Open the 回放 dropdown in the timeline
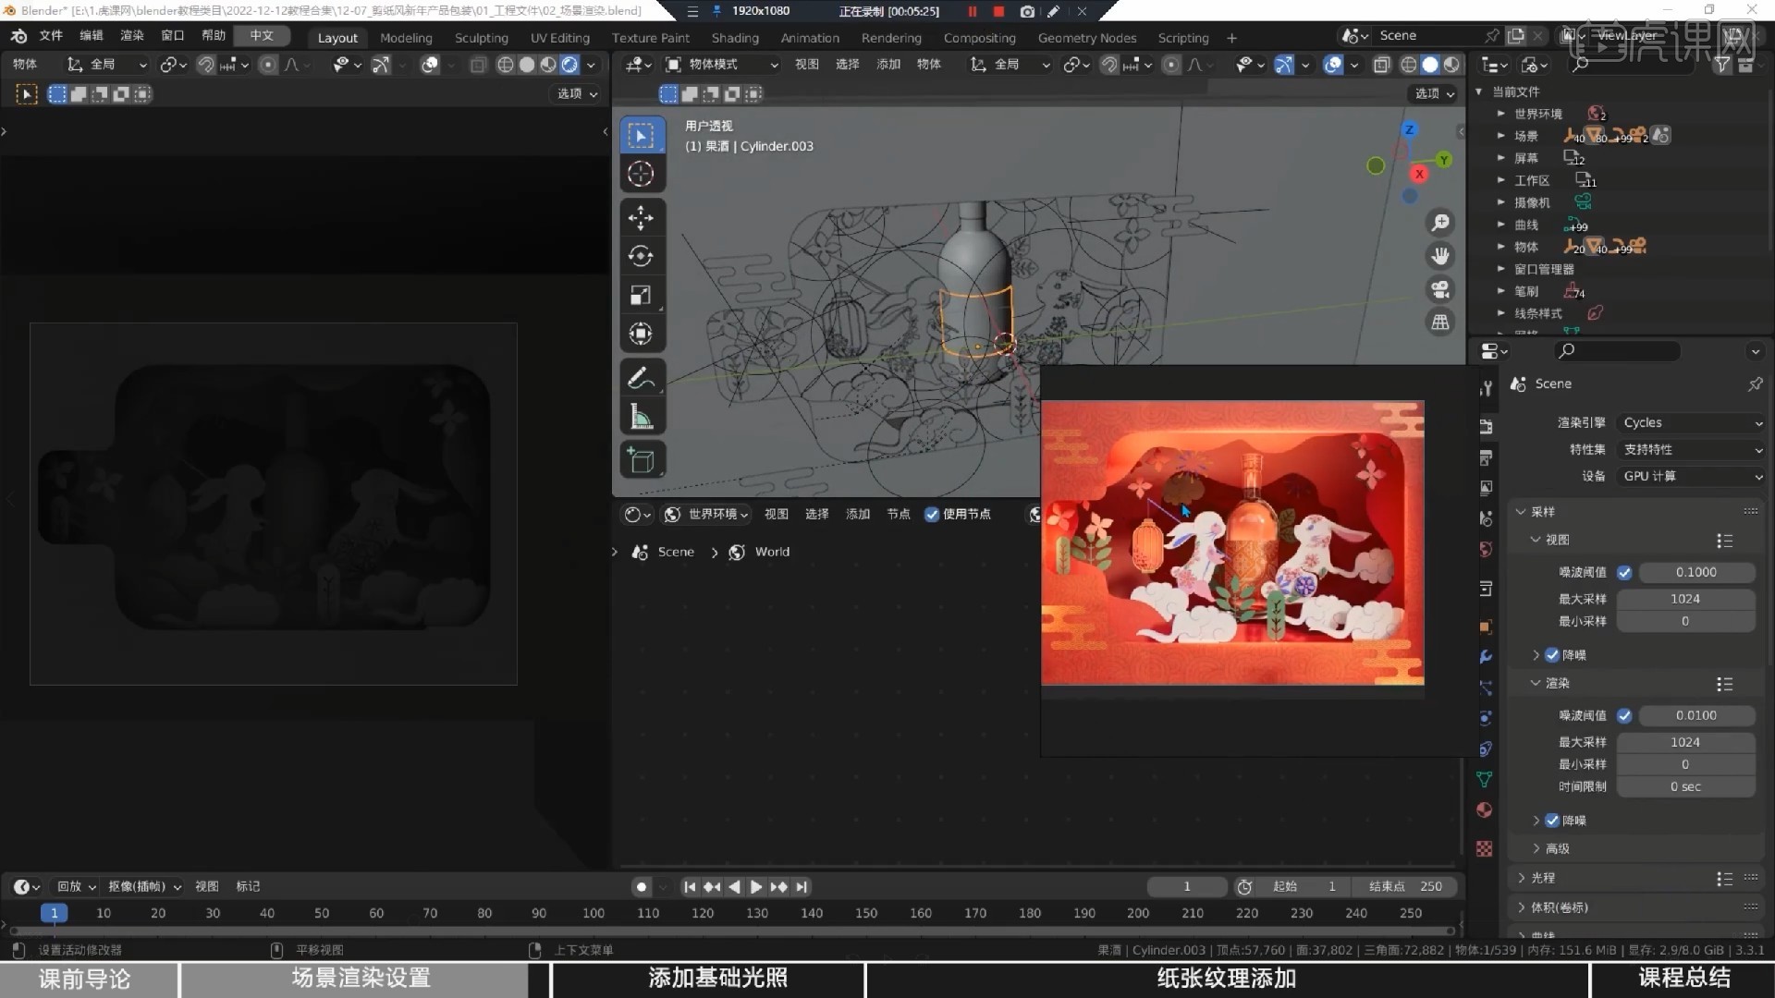This screenshot has height=998, width=1775. [x=76, y=886]
